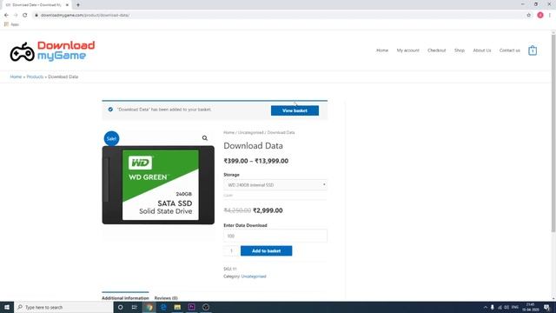Open the Apps bookmarks shortcut

[x=11, y=24]
